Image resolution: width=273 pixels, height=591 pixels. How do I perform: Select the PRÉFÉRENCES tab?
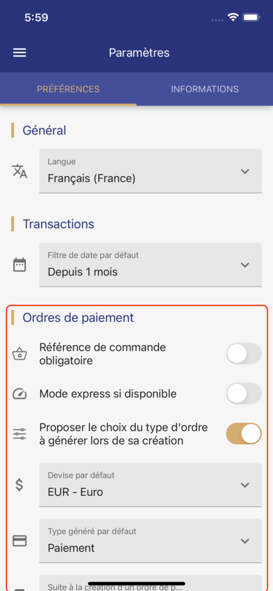(68, 89)
